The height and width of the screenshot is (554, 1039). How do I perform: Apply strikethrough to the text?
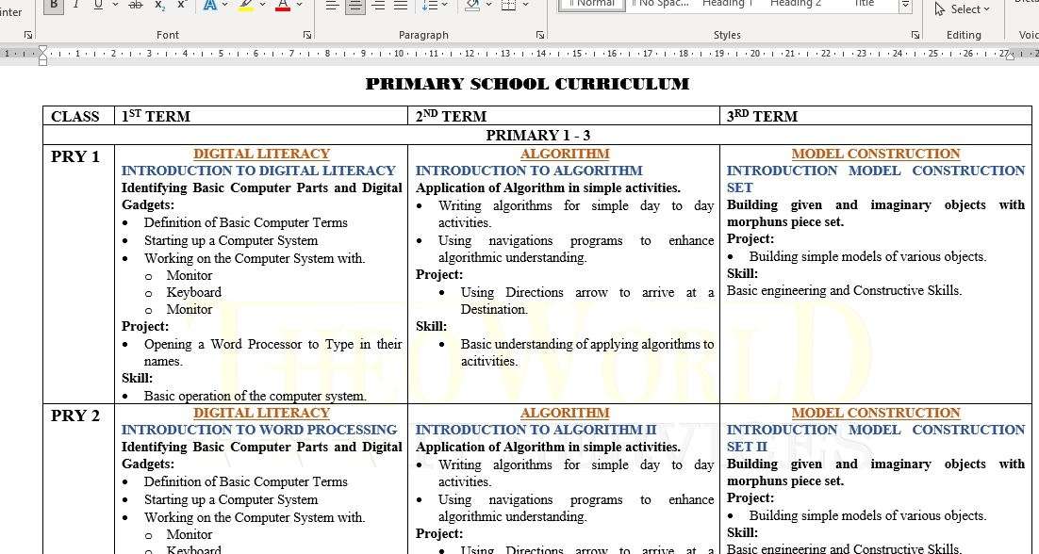click(x=135, y=5)
